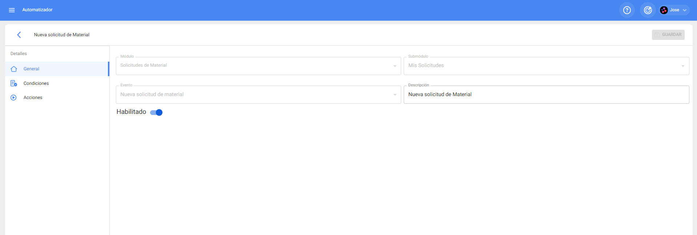Click the help question mark icon
The width and height of the screenshot is (697, 235).
[627, 10]
